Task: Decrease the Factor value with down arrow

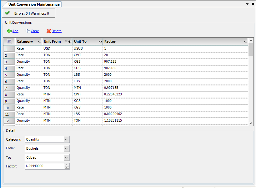Action: (x=67, y=167)
